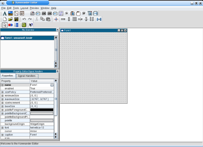
Task: Expand the sizeIncrement property
Action: coord(2,103)
